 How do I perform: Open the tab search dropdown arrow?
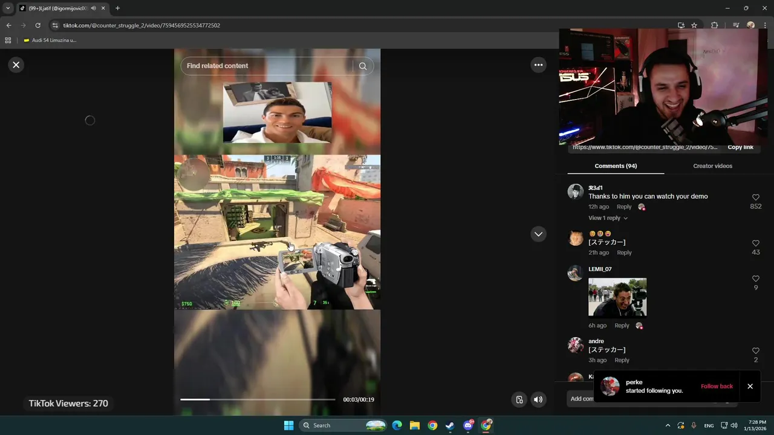click(8, 8)
